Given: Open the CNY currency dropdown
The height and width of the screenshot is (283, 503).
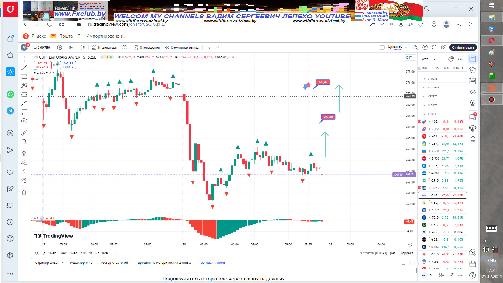Looking at the screenshot, I should coord(410,57).
